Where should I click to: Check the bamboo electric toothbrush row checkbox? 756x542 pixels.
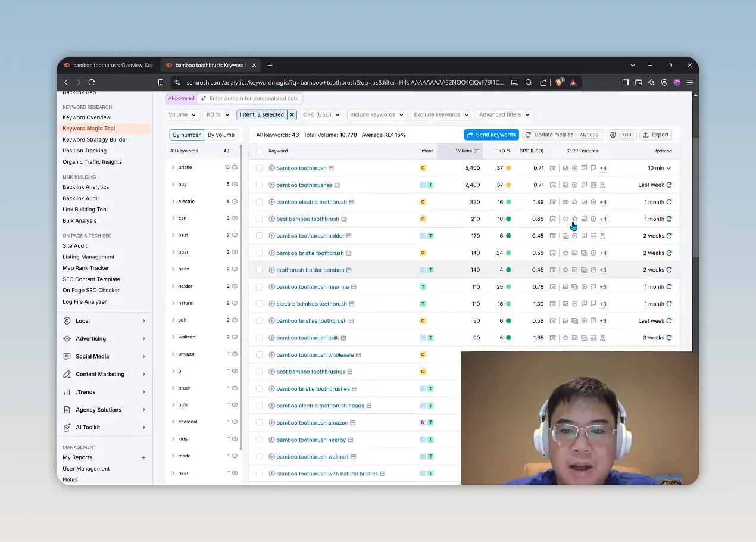click(x=259, y=202)
